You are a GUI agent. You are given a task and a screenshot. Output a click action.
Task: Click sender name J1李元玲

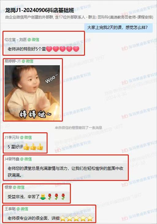12,138
